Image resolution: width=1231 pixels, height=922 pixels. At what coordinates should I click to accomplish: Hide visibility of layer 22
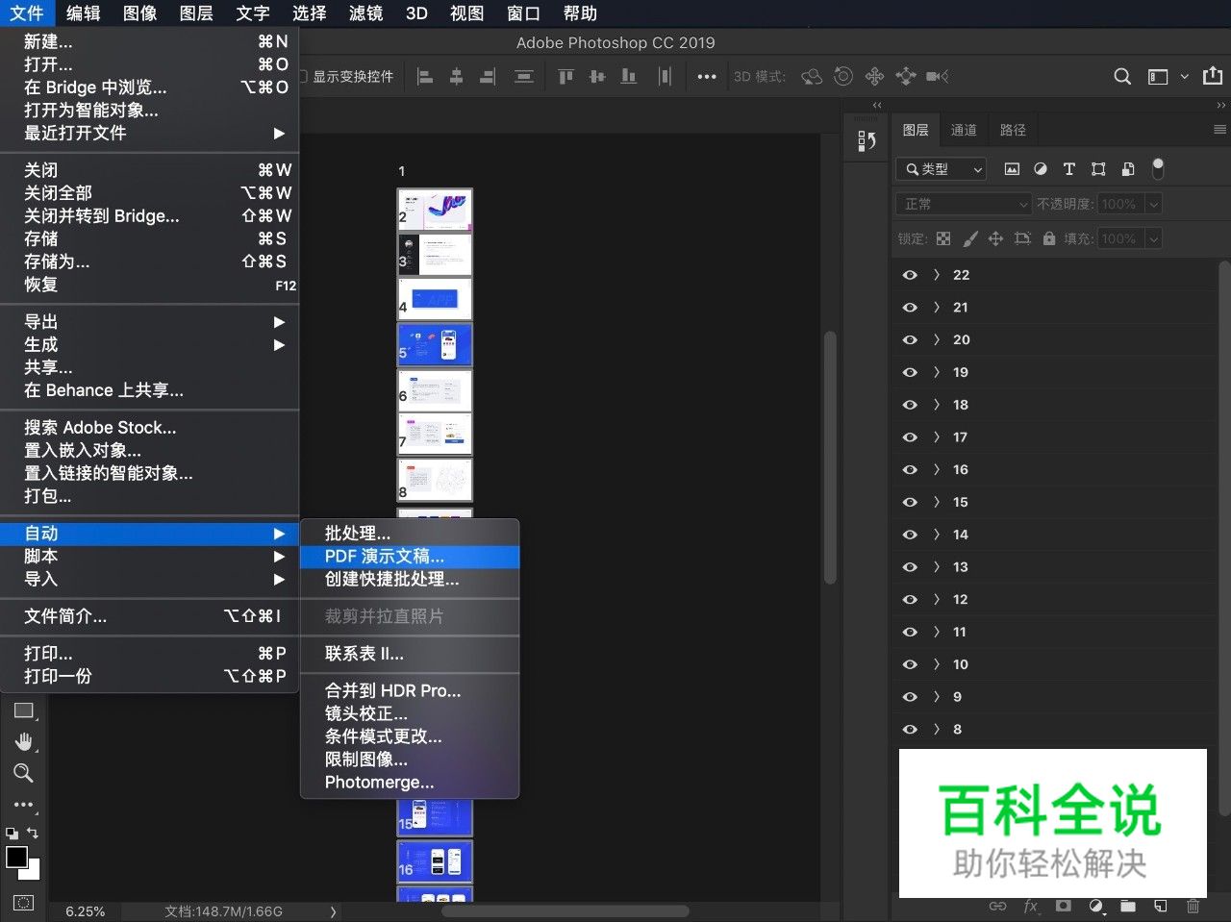tap(909, 274)
